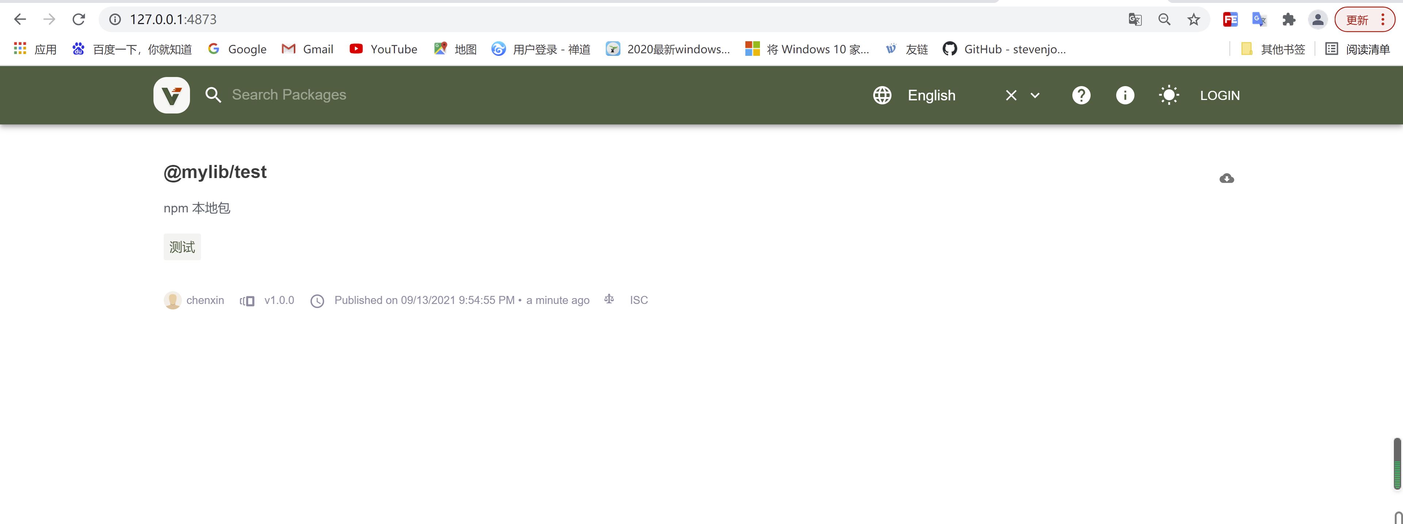
Task: Click the browser zoom magnifier icon
Action: click(1164, 20)
